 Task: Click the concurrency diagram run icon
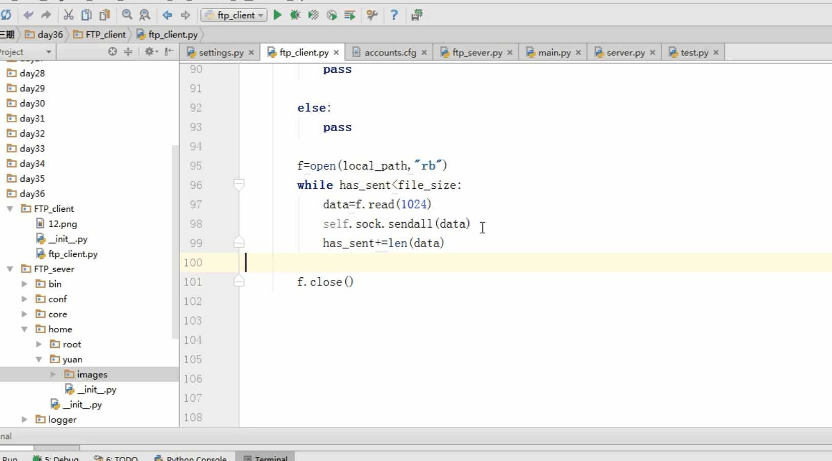350,15
